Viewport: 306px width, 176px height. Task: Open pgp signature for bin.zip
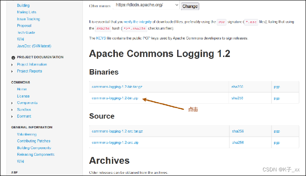click(x=277, y=98)
